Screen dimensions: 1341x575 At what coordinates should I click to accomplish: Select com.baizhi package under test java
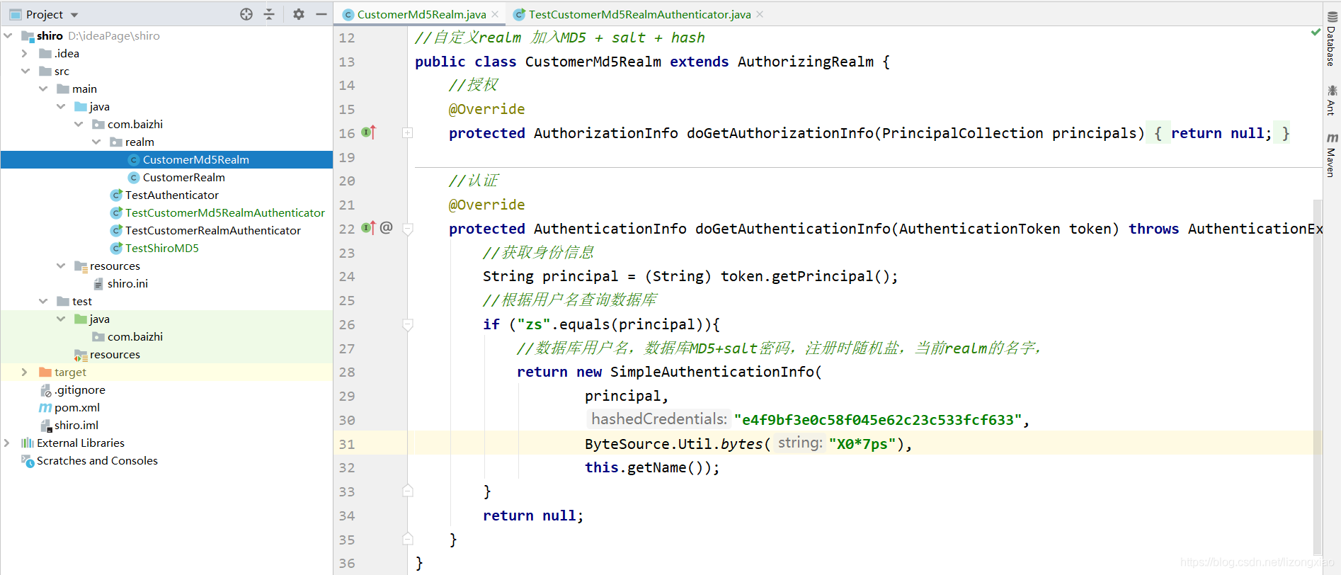pyautogui.click(x=135, y=336)
